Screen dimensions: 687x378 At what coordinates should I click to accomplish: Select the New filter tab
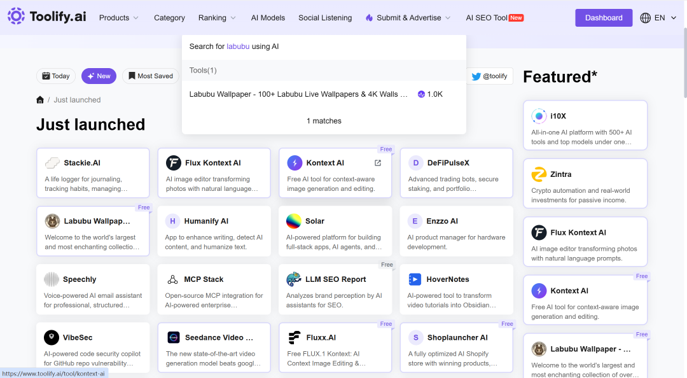pos(99,76)
